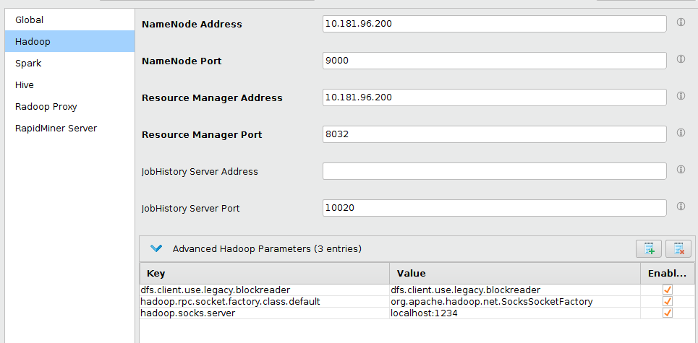This screenshot has height=343, width=698.
Task: Click info icon beside Resource Manager Port
Action: tap(681, 133)
